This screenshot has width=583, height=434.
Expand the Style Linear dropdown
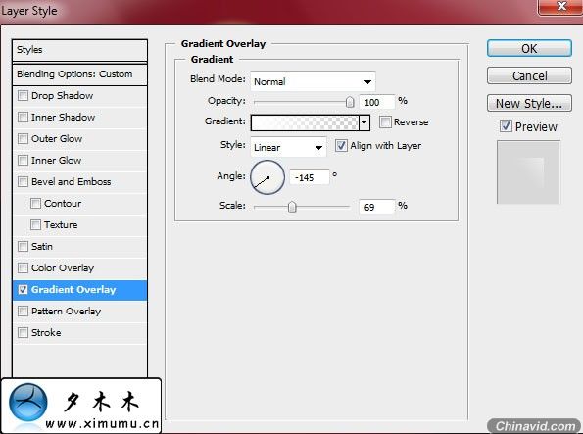point(288,147)
